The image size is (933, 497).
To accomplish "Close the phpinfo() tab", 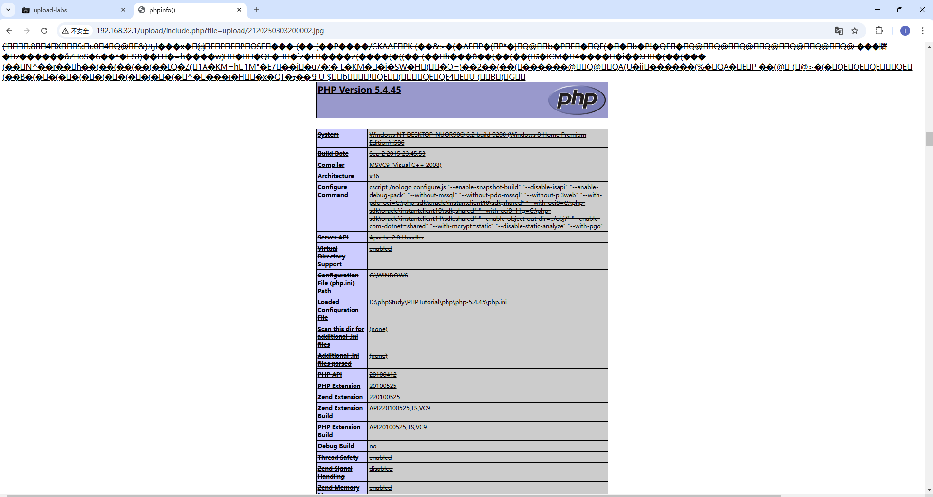I will (239, 10).
